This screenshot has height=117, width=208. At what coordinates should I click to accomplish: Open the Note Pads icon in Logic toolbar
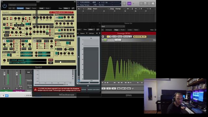click(x=145, y=4)
